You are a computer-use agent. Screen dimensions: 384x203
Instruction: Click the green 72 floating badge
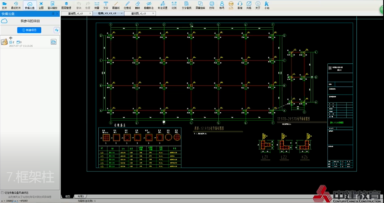click(x=382, y=10)
